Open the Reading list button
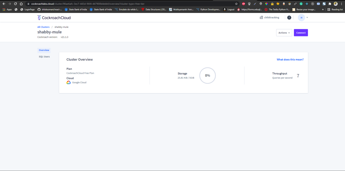The width and height of the screenshot is (345, 171). [335, 9]
